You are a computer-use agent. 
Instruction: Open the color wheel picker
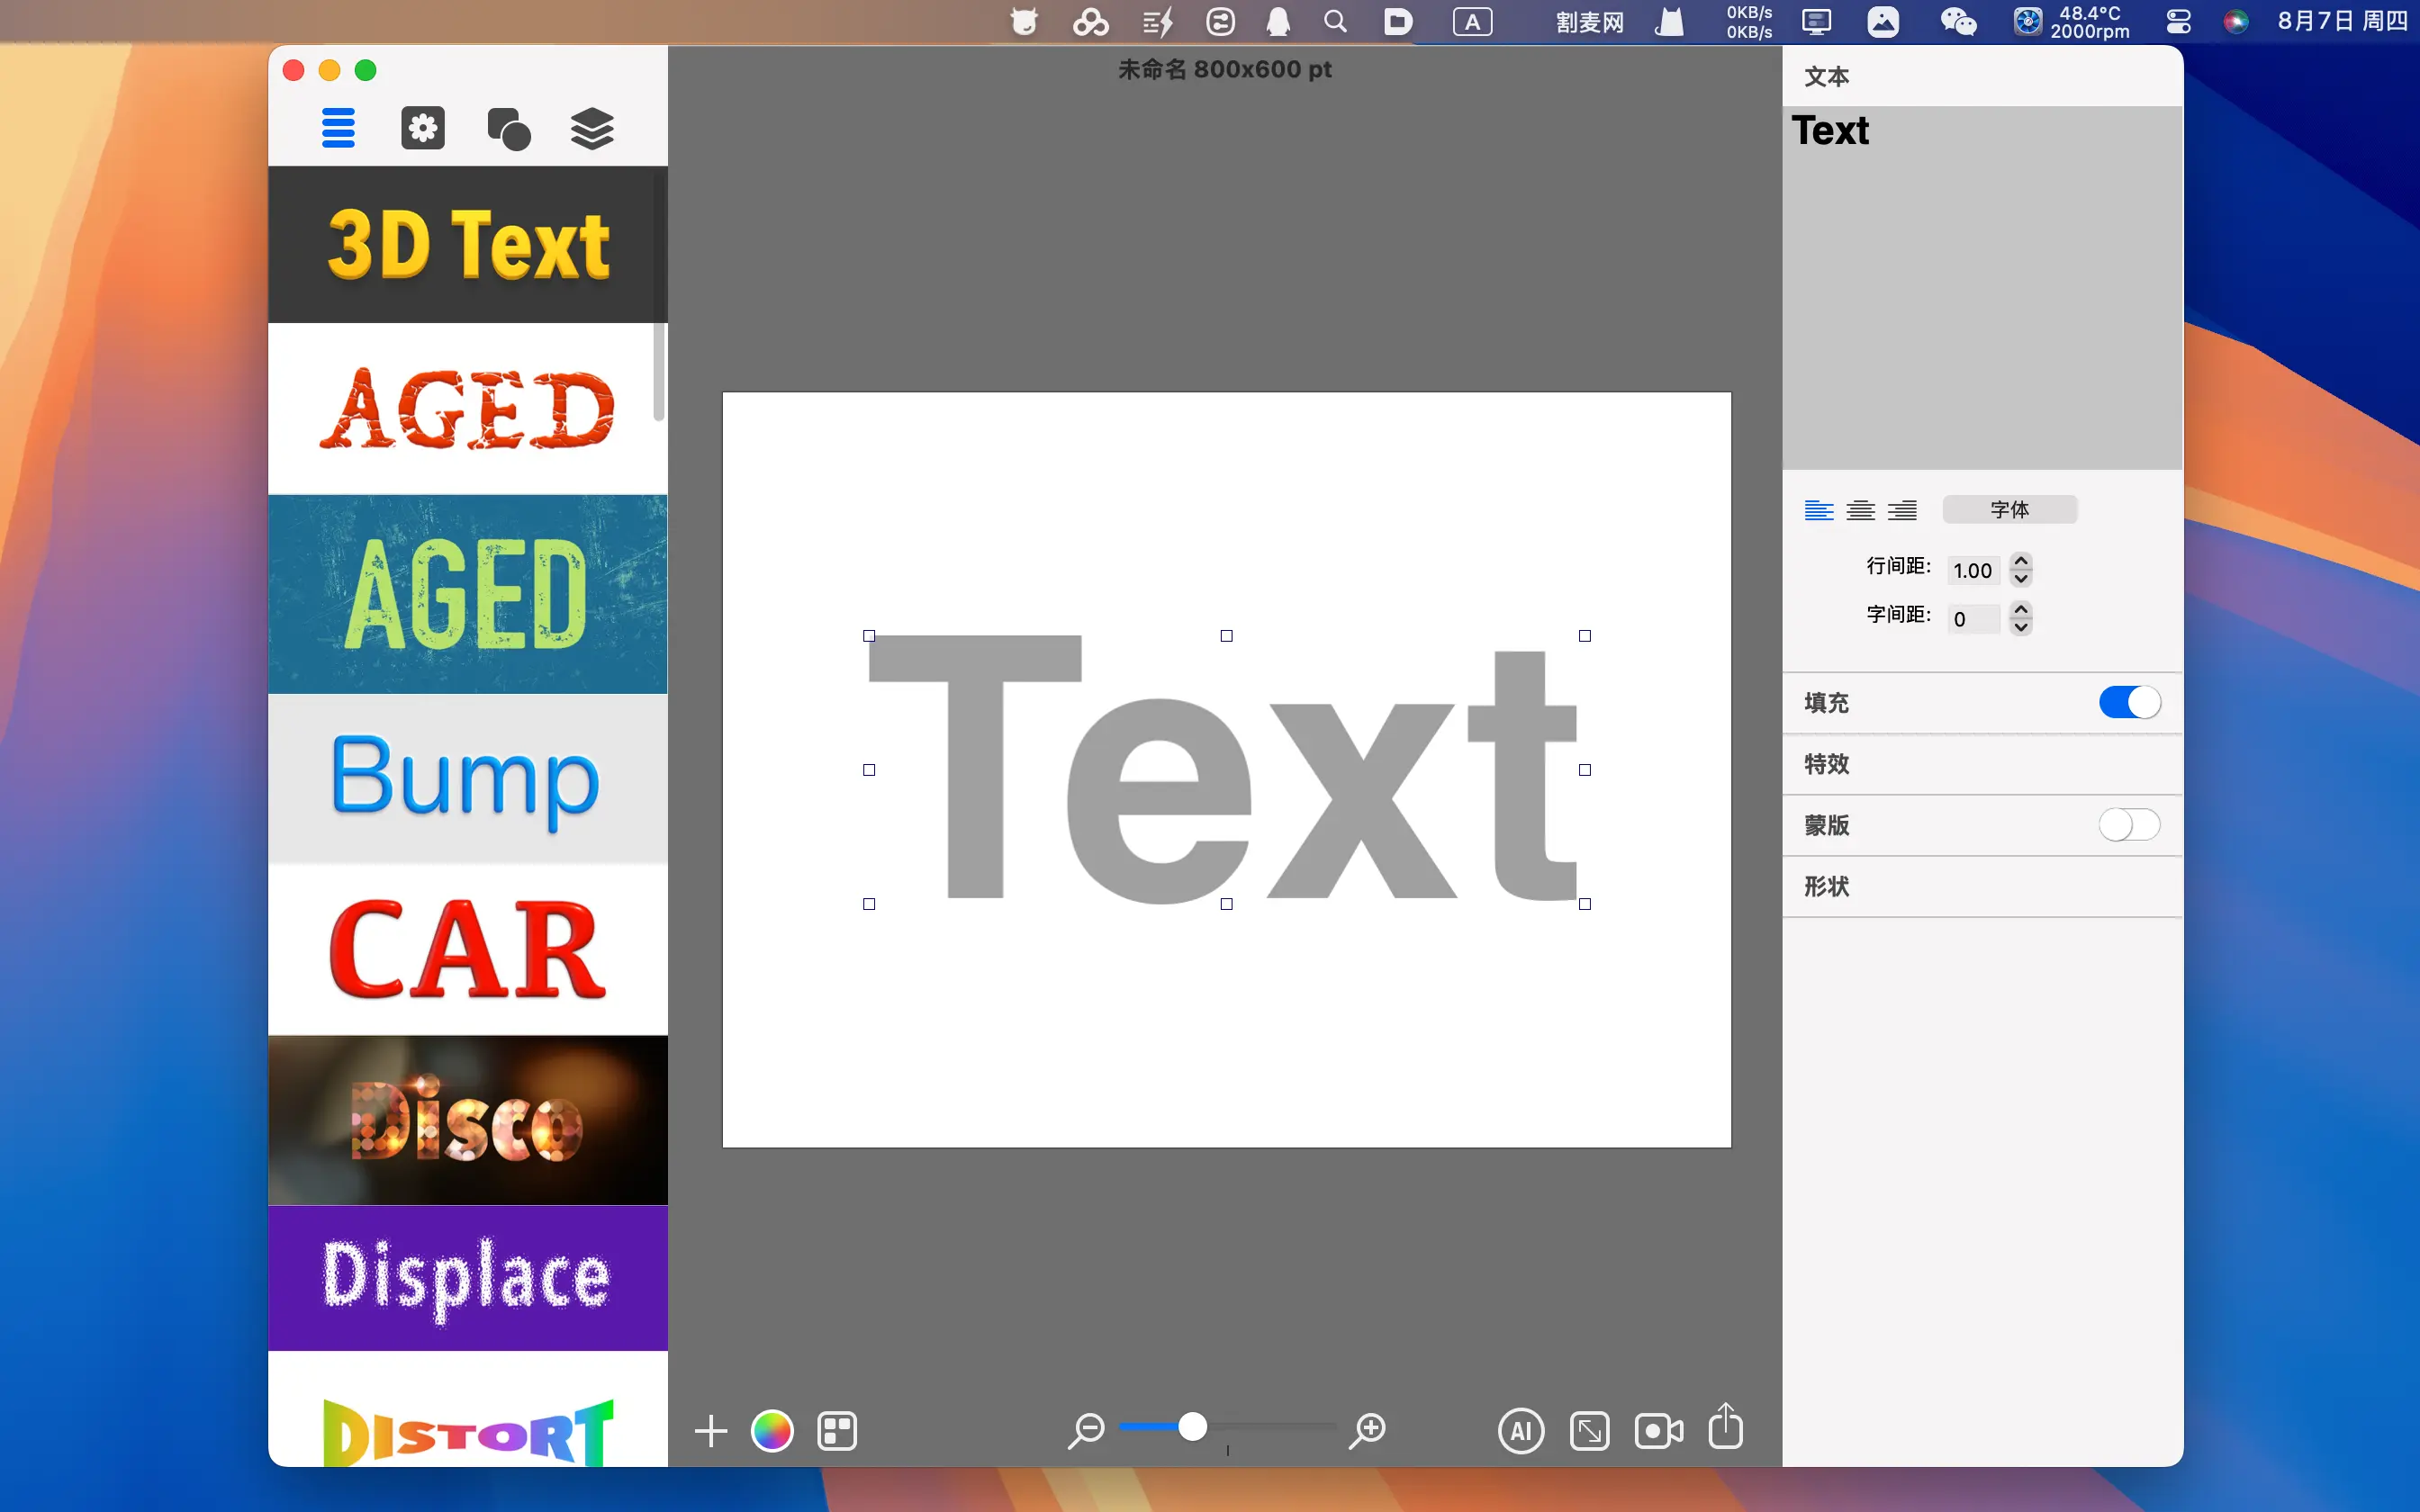point(772,1431)
